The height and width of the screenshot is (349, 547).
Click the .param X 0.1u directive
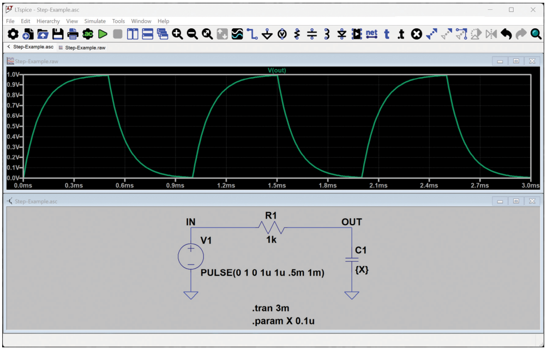pyautogui.click(x=283, y=321)
